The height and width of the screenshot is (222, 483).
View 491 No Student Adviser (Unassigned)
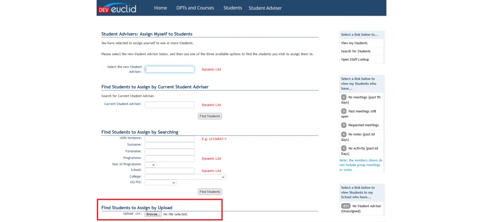(x=361, y=208)
